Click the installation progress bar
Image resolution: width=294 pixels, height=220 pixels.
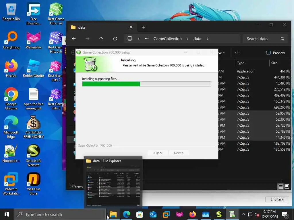pos(147,84)
